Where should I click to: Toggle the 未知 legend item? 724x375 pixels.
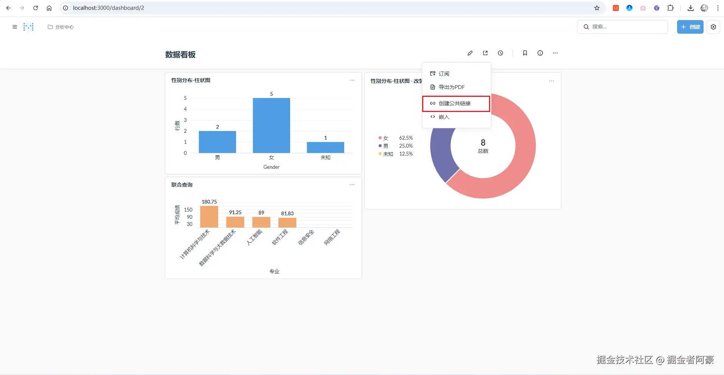[x=395, y=154]
